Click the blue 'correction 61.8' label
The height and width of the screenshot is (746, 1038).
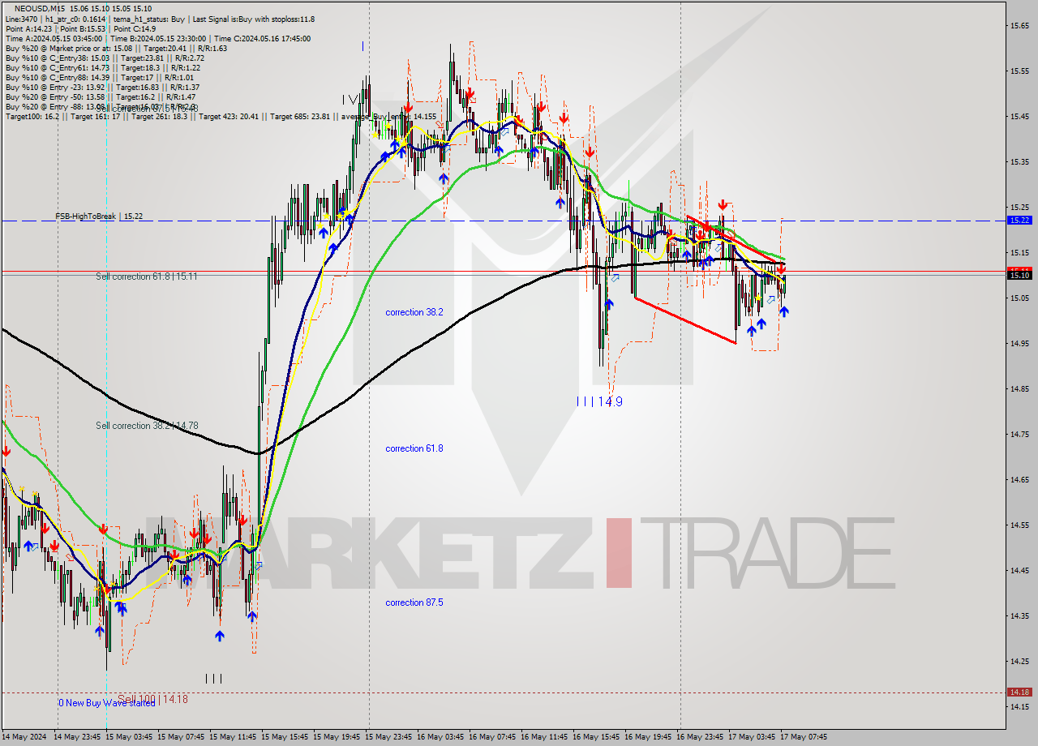414,448
